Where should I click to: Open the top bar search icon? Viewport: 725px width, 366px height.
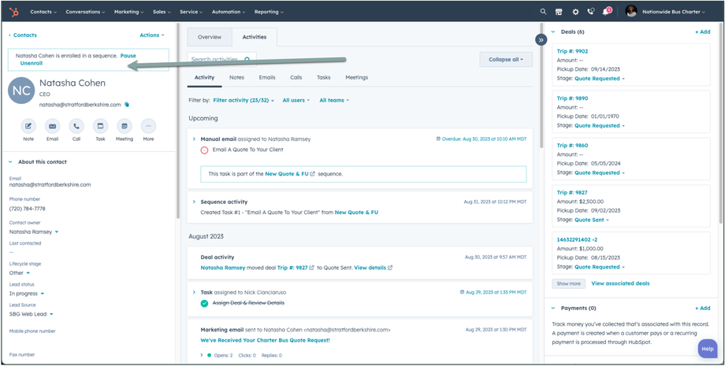(543, 12)
